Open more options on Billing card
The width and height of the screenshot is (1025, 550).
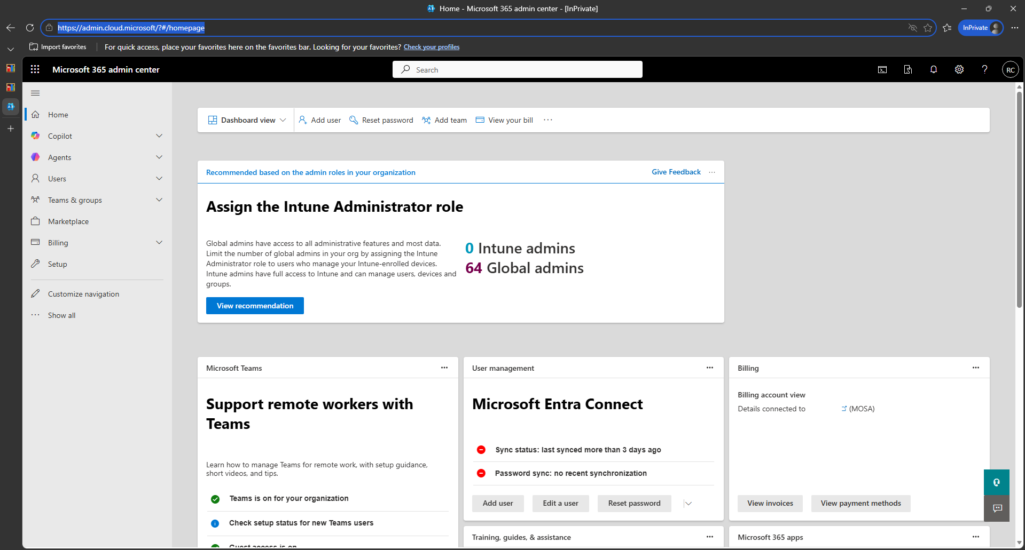(976, 368)
